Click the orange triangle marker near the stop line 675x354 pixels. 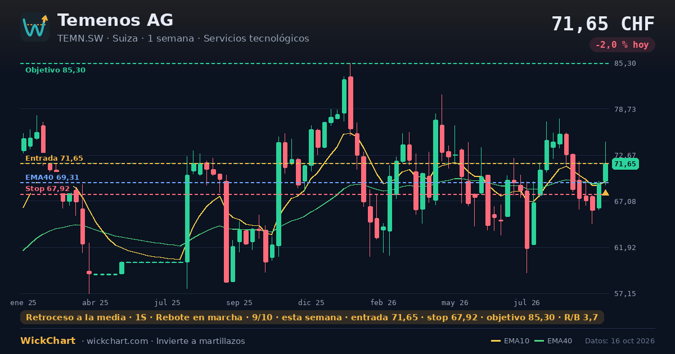click(x=605, y=193)
